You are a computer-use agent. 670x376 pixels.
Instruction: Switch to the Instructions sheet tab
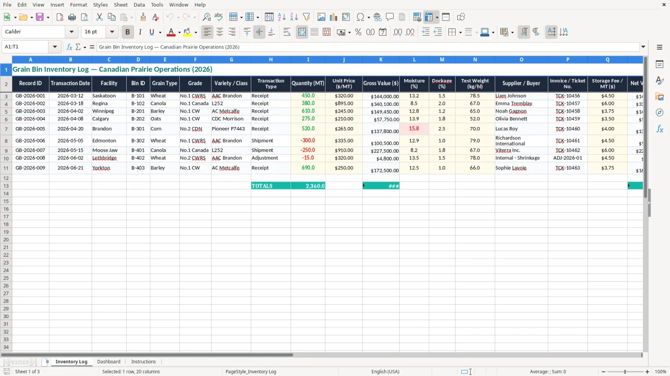(x=143, y=362)
